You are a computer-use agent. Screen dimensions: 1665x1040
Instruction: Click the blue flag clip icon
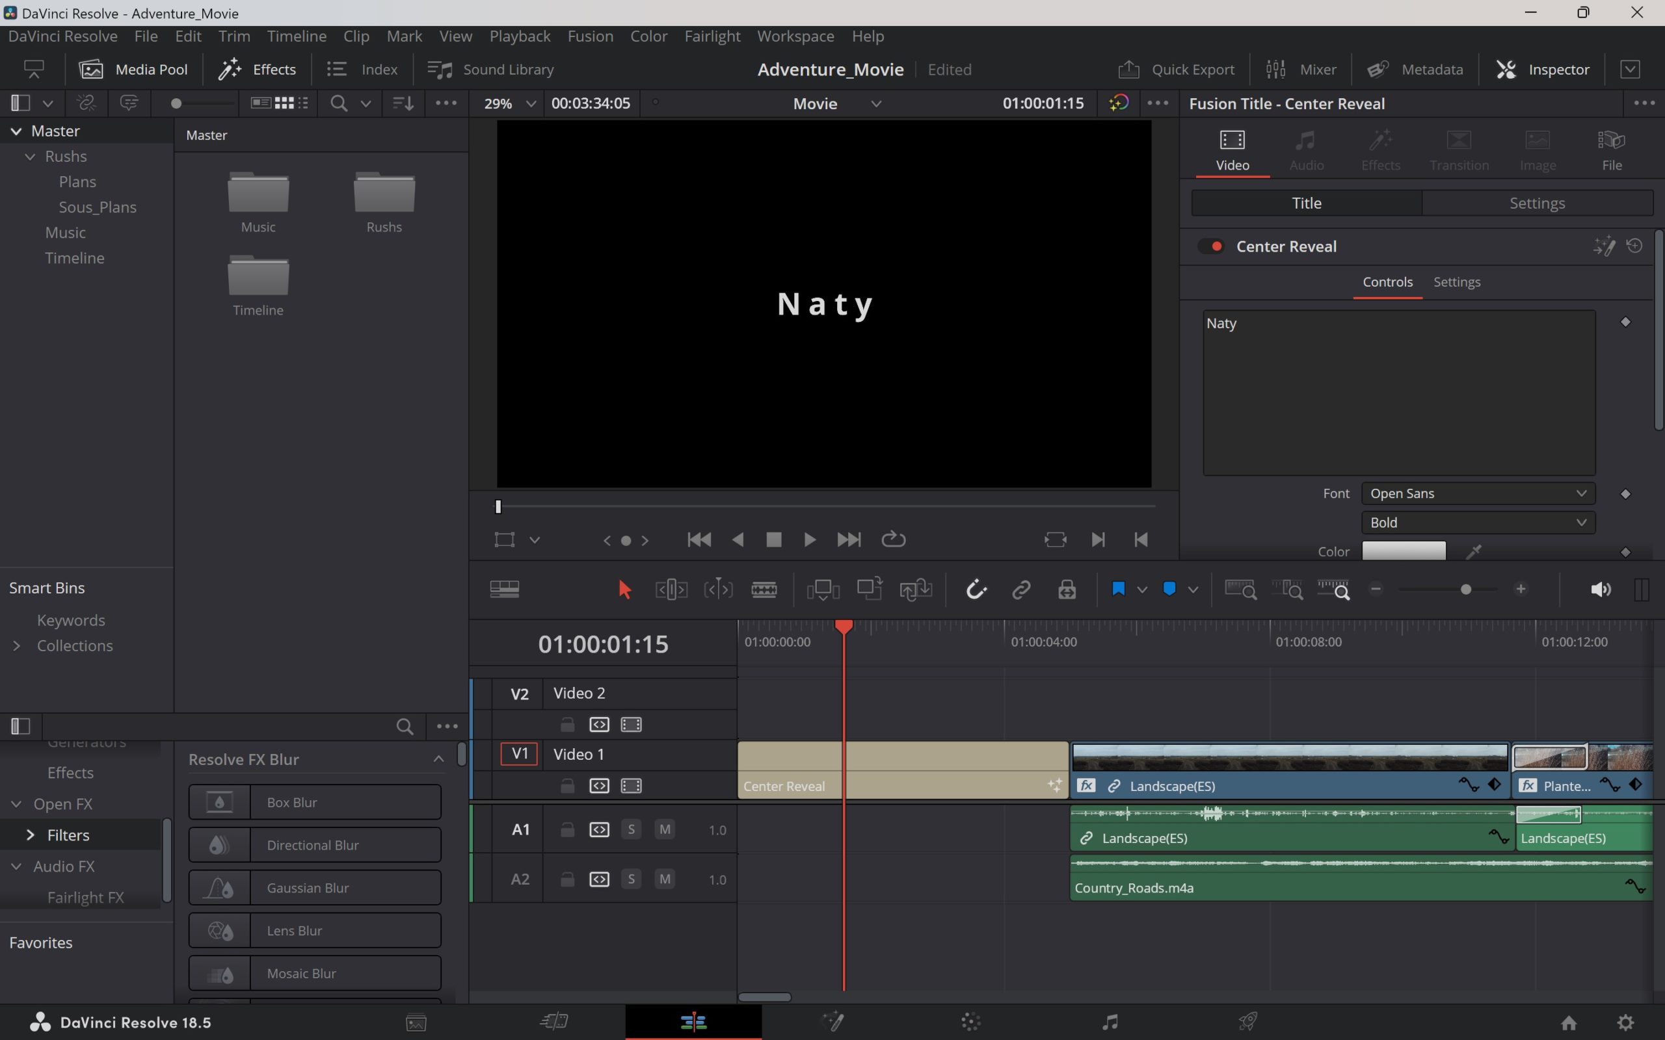1118,589
